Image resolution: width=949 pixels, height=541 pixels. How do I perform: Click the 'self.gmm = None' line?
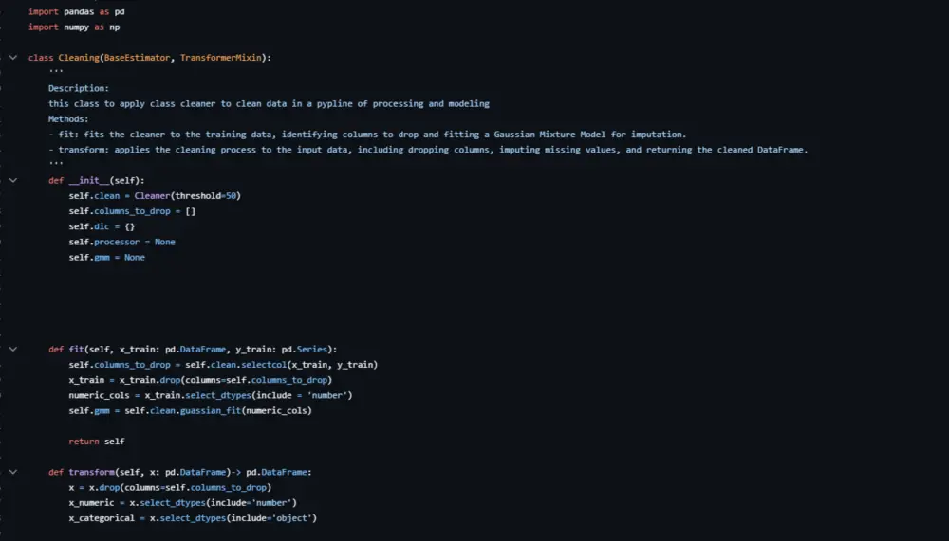pyautogui.click(x=106, y=257)
